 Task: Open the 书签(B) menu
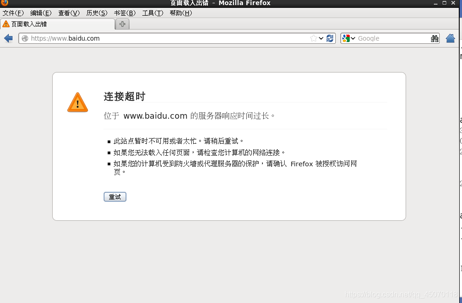tap(125, 13)
